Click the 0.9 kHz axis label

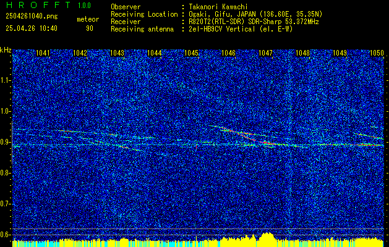point(5,142)
